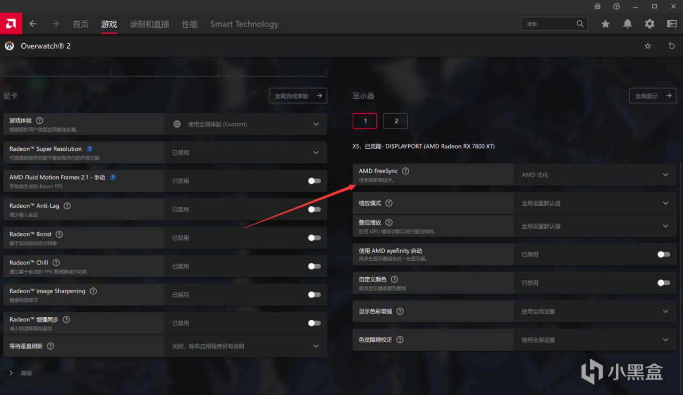Switch to 录制和直播 tab
The image size is (683, 395).
tap(149, 24)
